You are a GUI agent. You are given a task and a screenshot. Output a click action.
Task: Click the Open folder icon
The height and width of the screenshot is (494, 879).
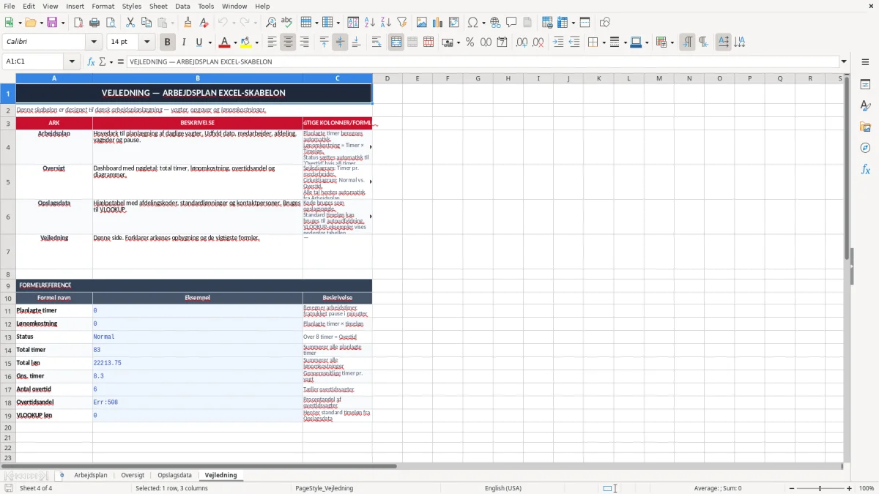pyautogui.click(x=29, y=23)
